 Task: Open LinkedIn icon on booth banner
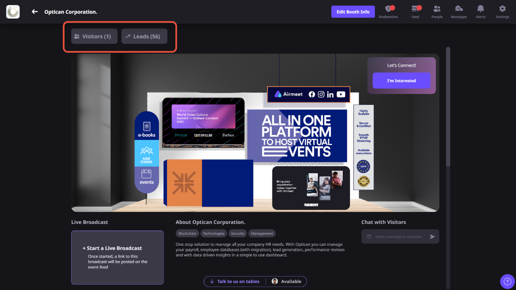click(x=330, y=94)
